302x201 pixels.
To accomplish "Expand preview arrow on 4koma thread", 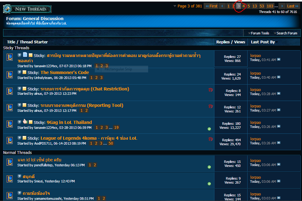I will (x=19, y=138).
